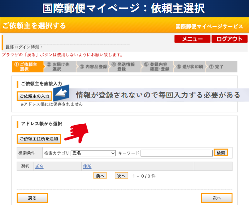249x205 pixels.
Task: Click the red メニュー button
Action: tap(192, 39)
